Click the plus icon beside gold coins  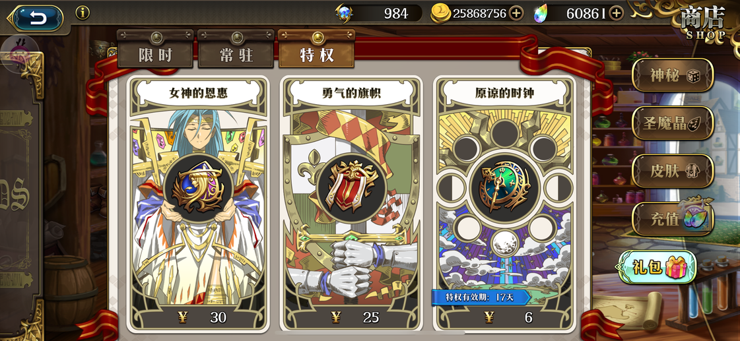point(516,13)
